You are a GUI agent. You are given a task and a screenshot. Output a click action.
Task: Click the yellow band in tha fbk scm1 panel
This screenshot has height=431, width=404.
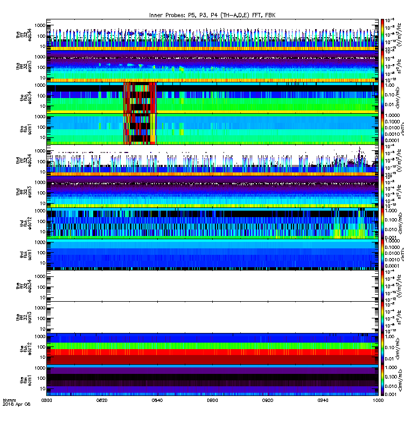point(153,129)
